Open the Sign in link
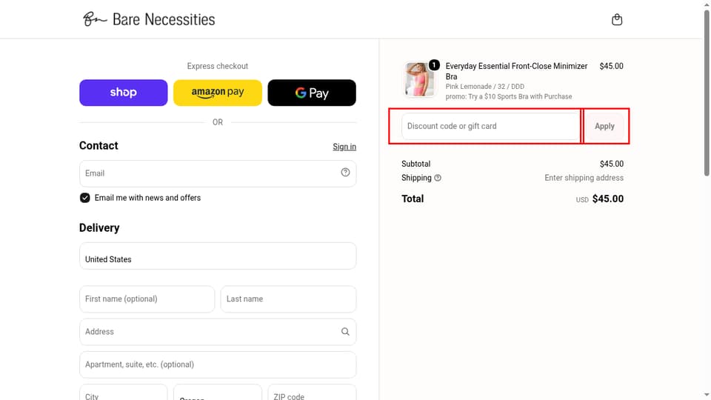711x400 pixels. 344,147
